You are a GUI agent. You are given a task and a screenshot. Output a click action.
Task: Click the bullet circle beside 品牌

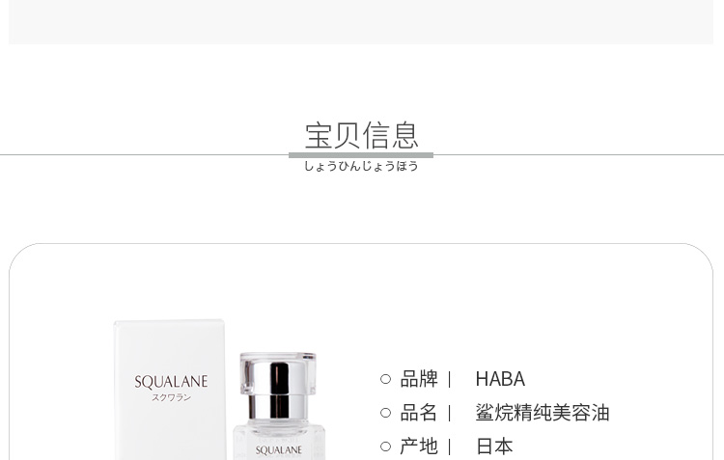(385, 379)
